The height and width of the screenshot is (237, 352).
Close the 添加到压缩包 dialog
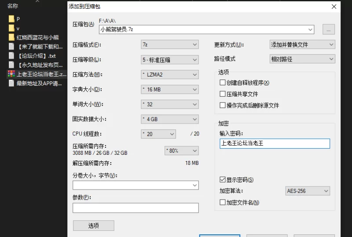[x=334, y=7]
